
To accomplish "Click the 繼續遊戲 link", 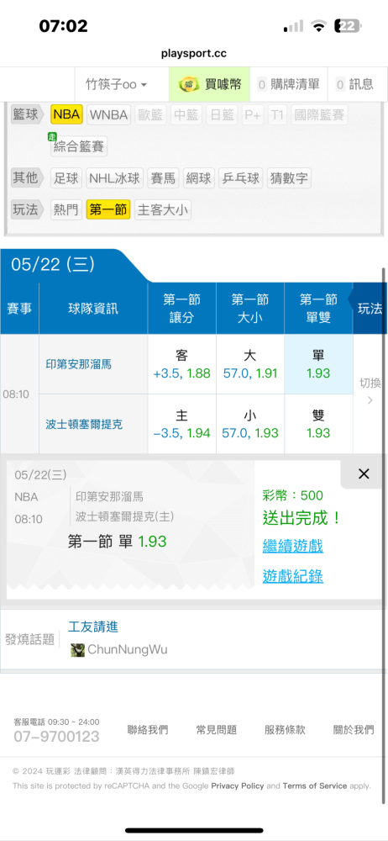I will [x=292, y=547].
